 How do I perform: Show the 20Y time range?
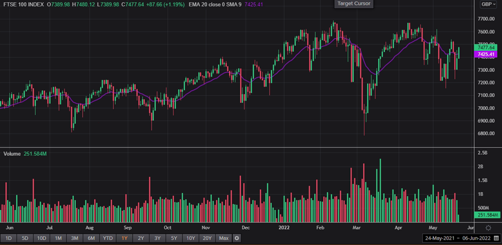pos(207,238)
